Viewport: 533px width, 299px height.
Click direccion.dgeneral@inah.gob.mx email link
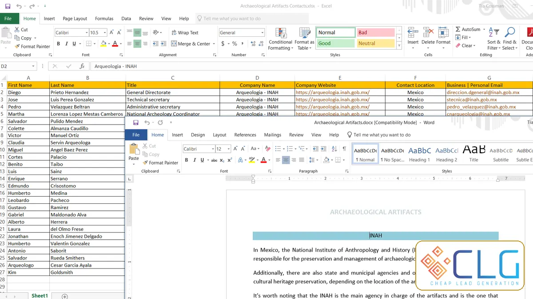point(483,93)
